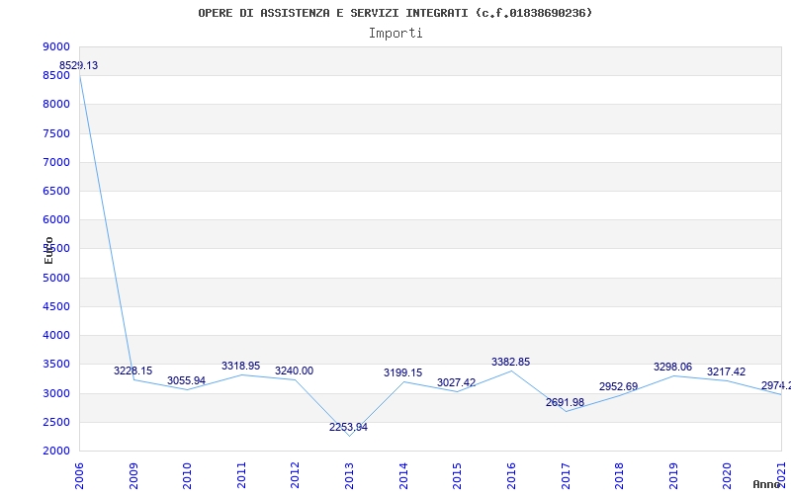This screenshot has width=791, height=494.
Task: Click y-axis value 3500
Action: click(56, 364)
